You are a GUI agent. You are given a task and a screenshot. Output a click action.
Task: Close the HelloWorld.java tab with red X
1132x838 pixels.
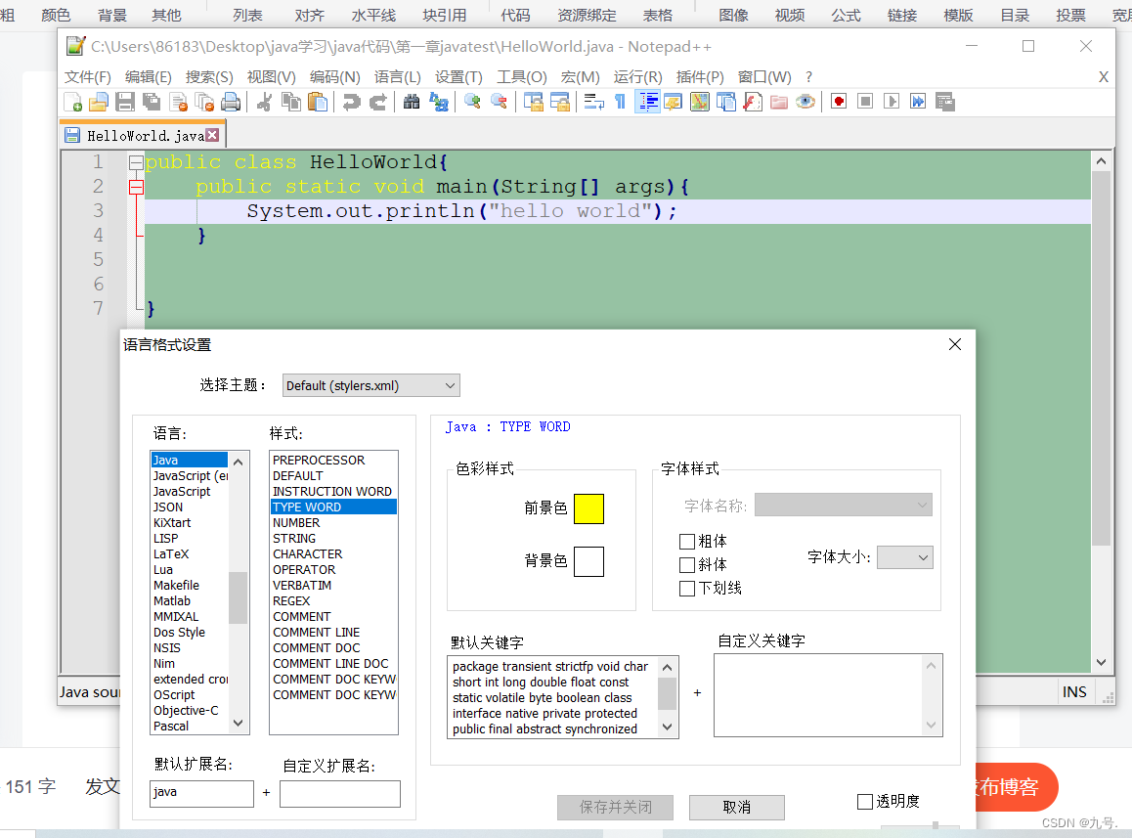pyautogui.click(x=212, y=135)
